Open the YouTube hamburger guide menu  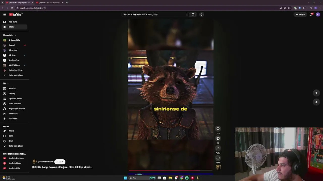coord(4,14)
